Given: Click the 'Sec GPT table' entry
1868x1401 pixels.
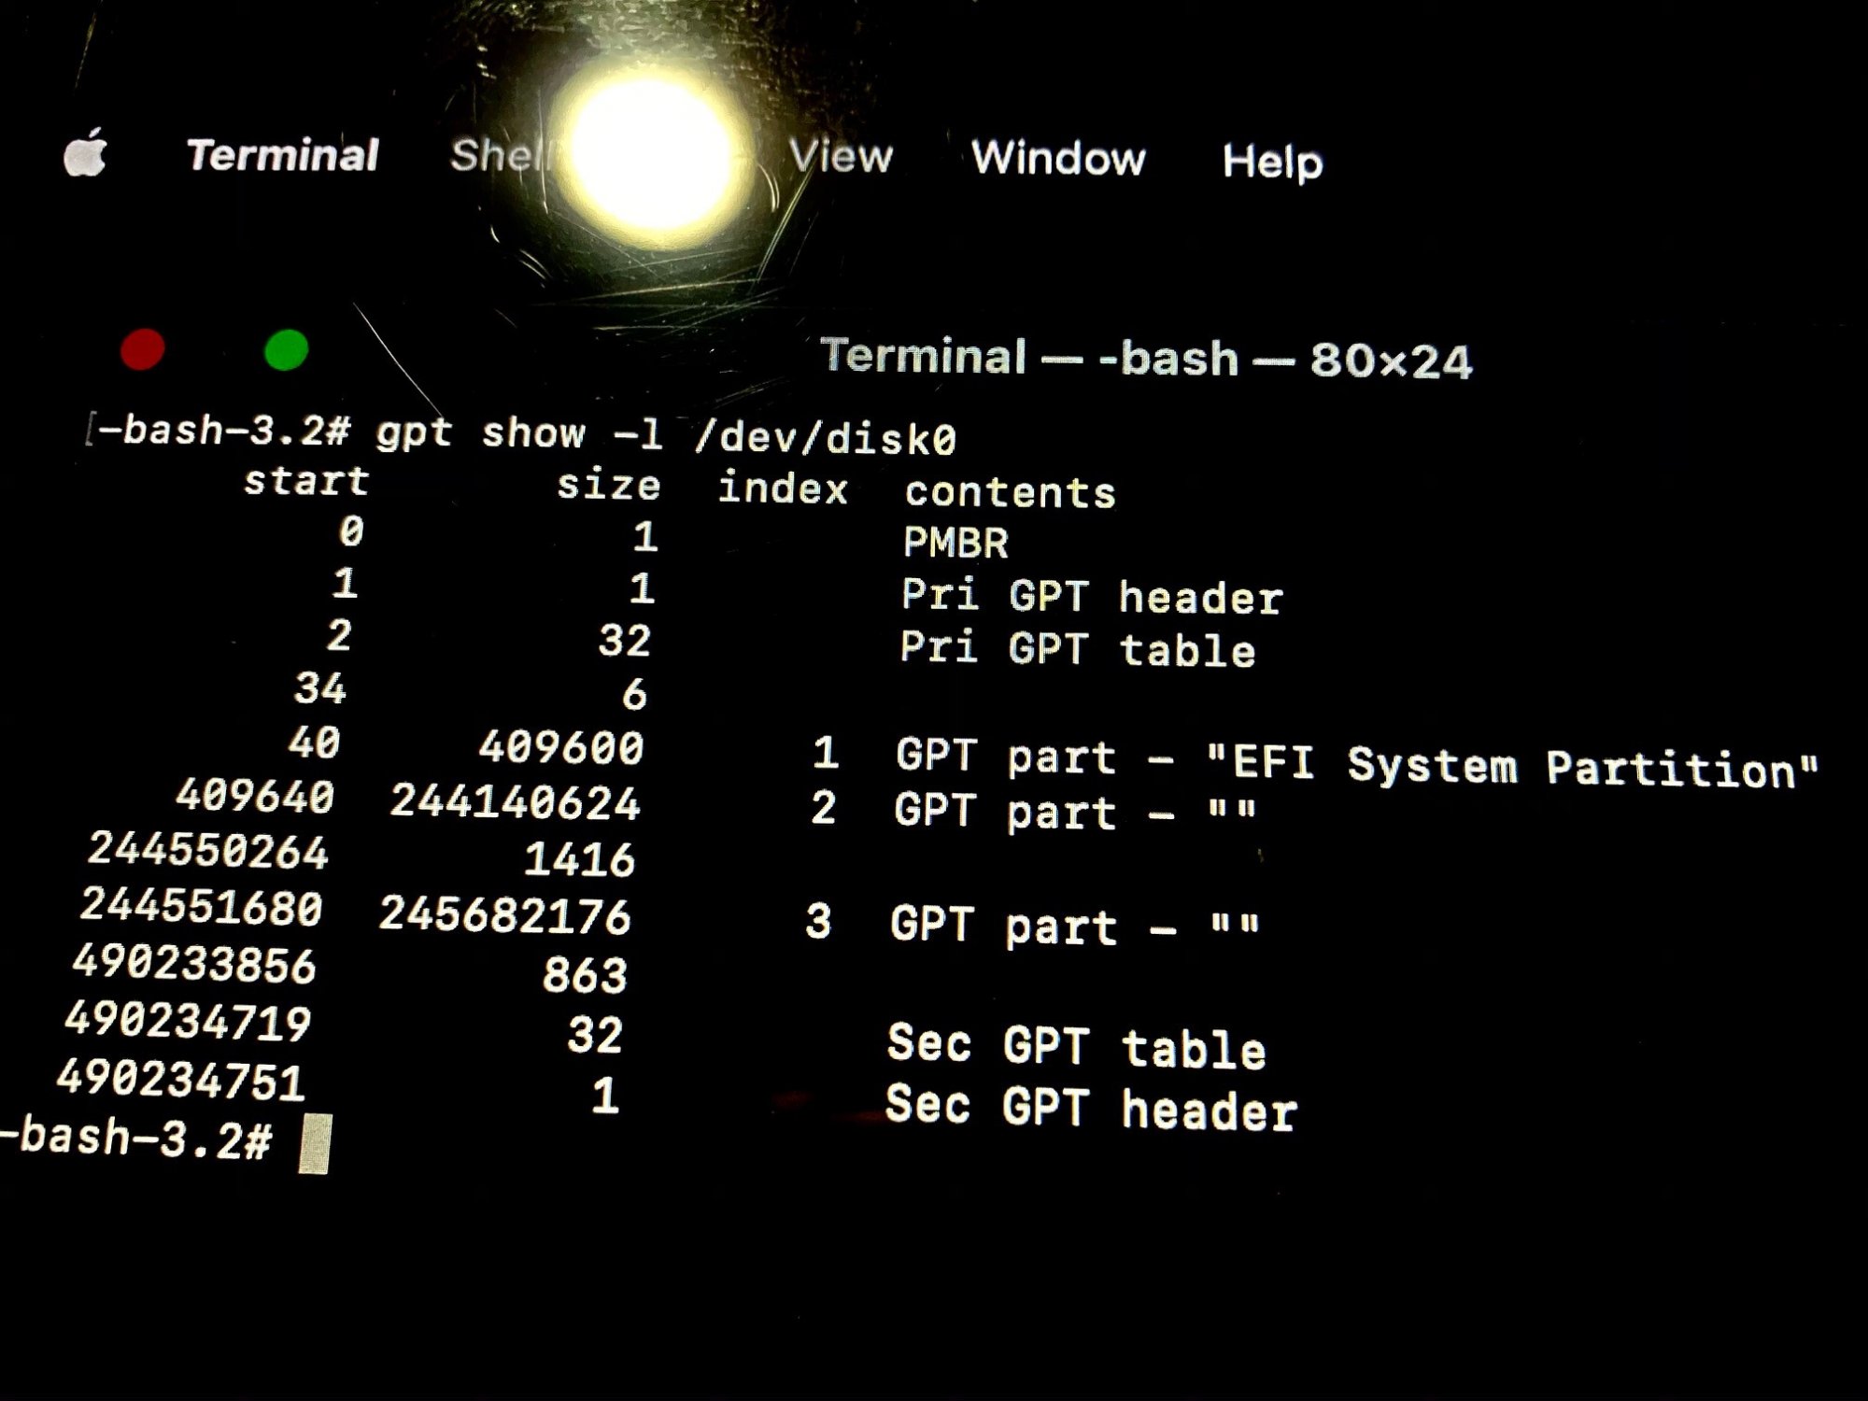Looking at the screenshot, I should point(1076,1047).
